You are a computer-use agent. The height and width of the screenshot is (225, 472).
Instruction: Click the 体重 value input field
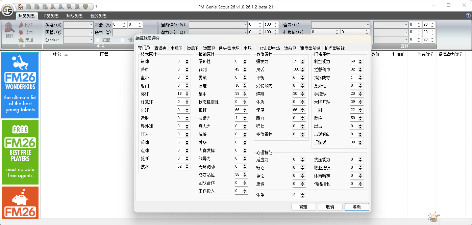click(x=296, y=195)
